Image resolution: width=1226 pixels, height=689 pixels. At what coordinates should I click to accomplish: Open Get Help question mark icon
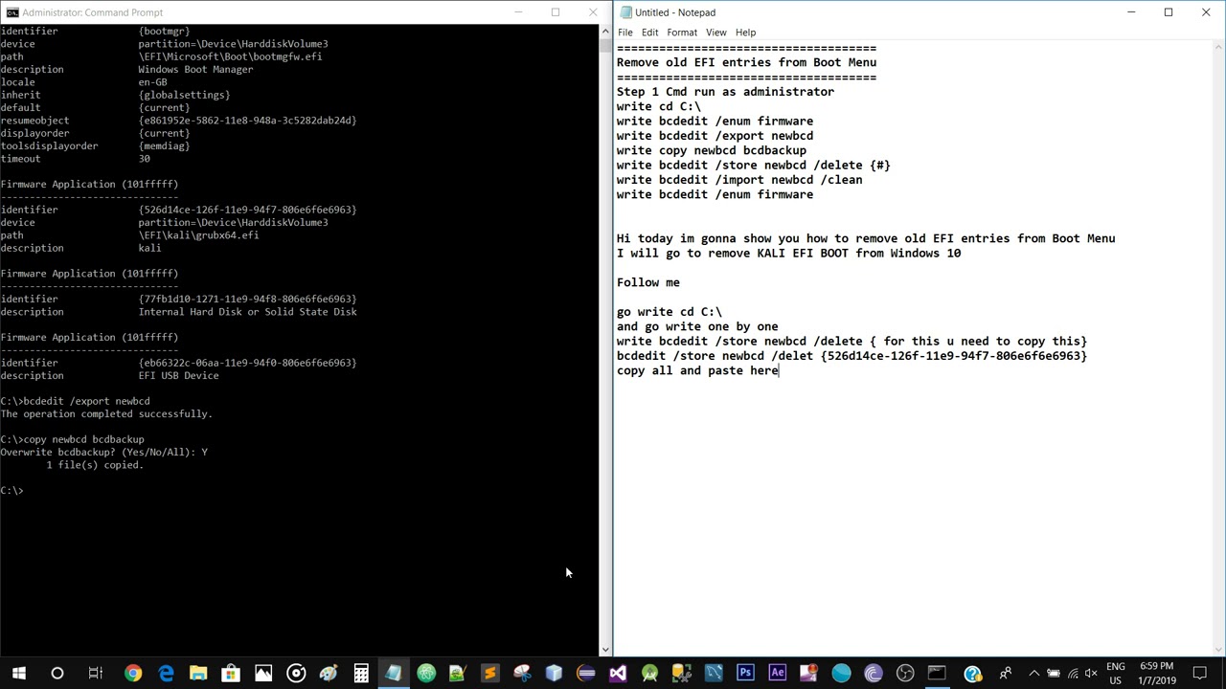pyautogui.click(x=972, y=674)
